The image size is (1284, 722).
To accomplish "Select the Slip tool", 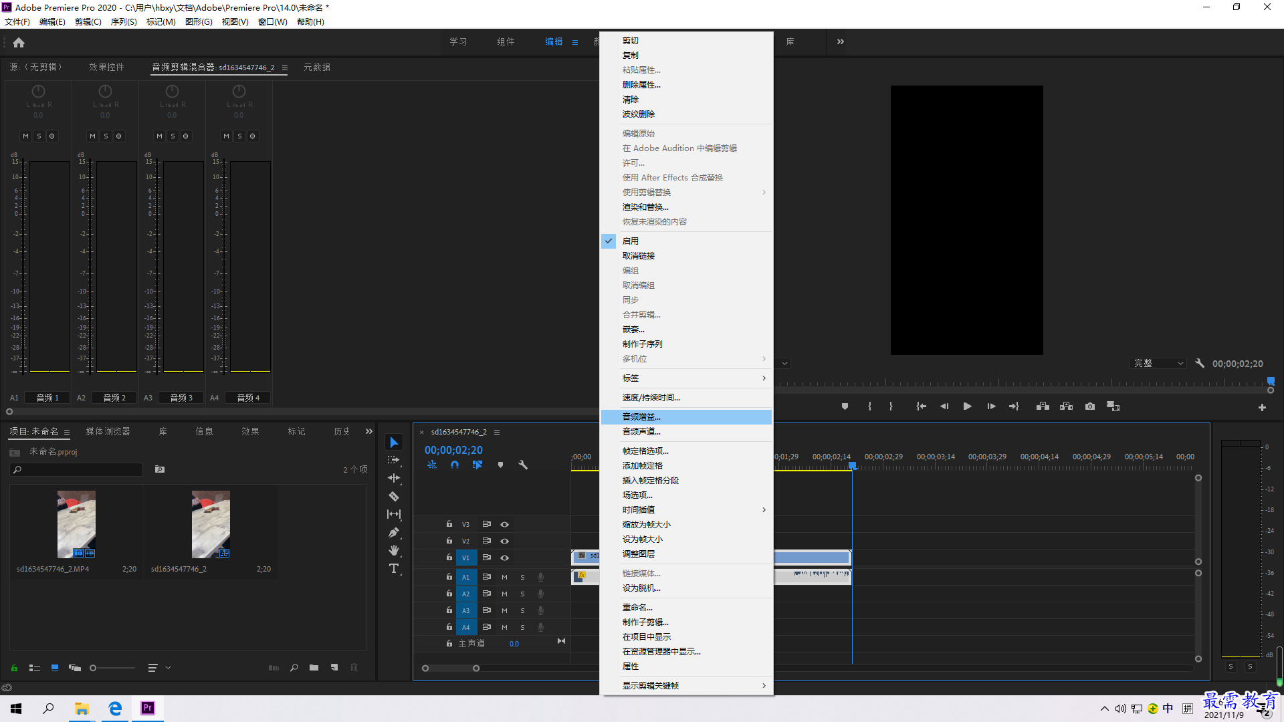I will 394,514.
